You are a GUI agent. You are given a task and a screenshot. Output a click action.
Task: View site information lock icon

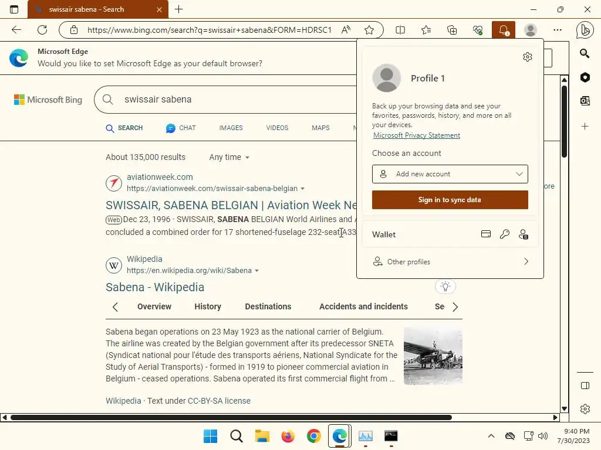coord(74,30)
